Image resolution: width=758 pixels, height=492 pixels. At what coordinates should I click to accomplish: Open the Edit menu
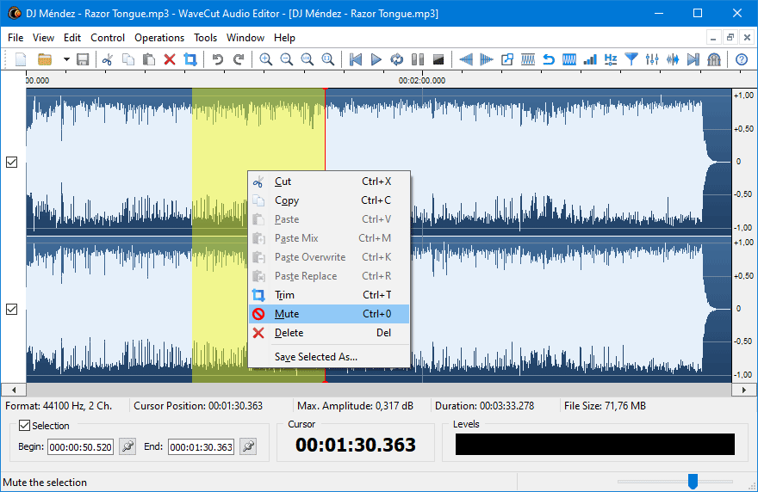click(x=72, y=38)
